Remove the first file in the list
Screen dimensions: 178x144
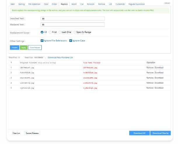(150, 68)
